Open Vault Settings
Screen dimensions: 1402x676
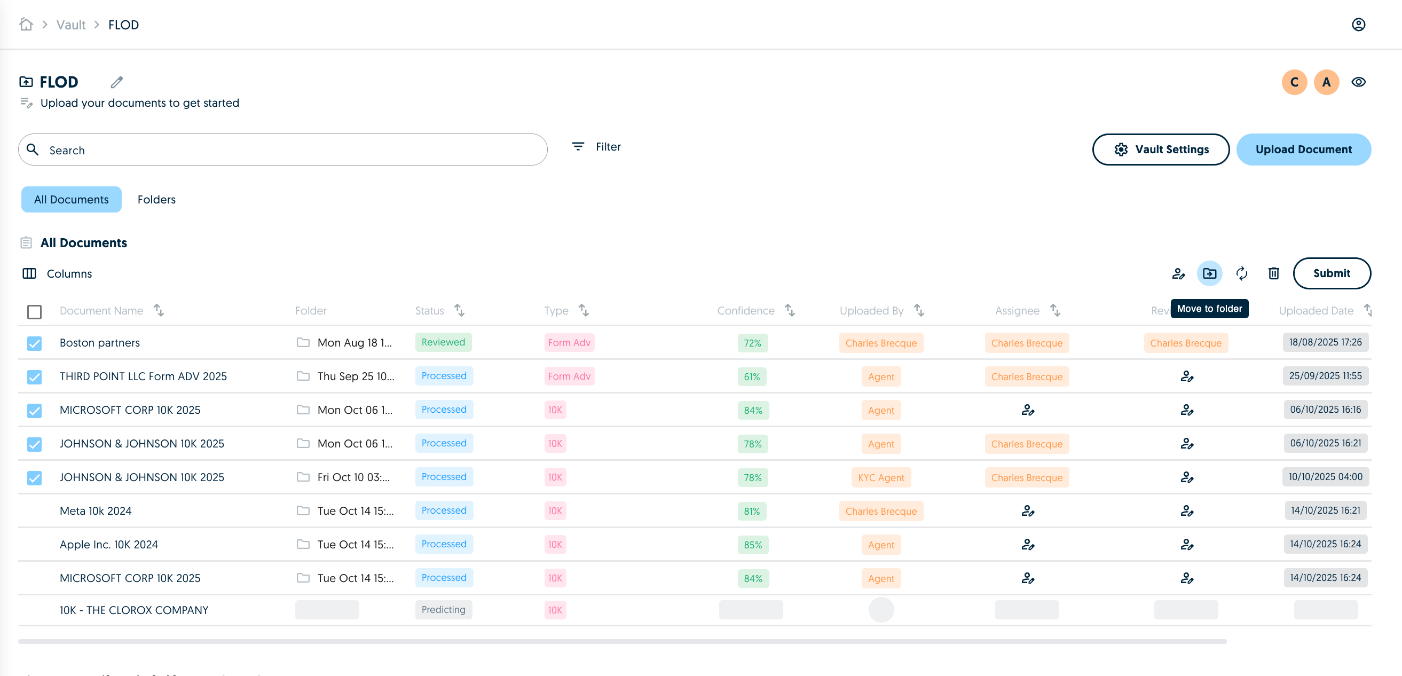(x=1160, y=150)
